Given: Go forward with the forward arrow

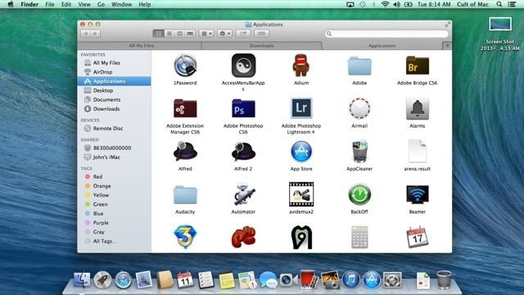Looking at the screenshot, I should [x=95, y=34].
